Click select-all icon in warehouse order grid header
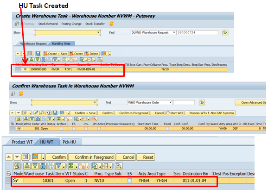The width and height of the screenshot is (268, 194). click(13, 124)
